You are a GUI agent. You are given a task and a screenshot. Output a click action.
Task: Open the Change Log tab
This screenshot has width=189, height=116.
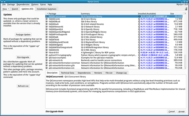(121, 73)
